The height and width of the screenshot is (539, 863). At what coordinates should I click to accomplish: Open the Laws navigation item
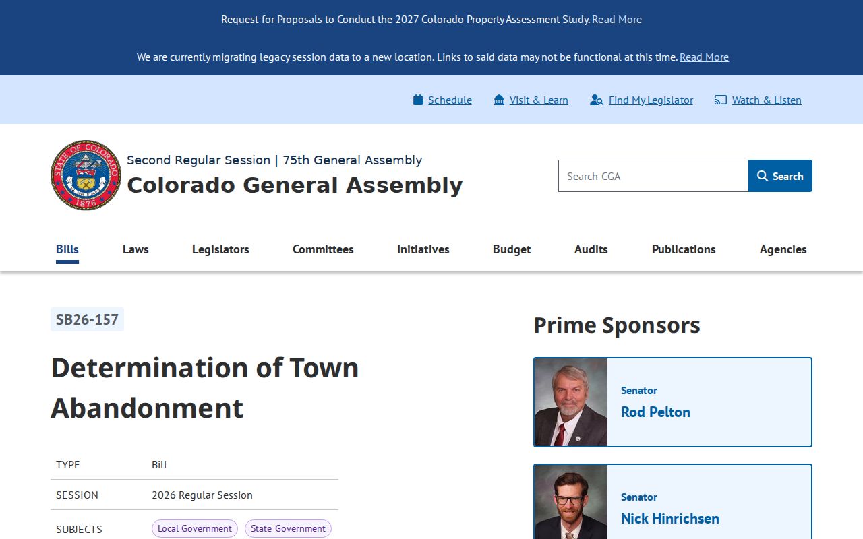coord(136,249)
